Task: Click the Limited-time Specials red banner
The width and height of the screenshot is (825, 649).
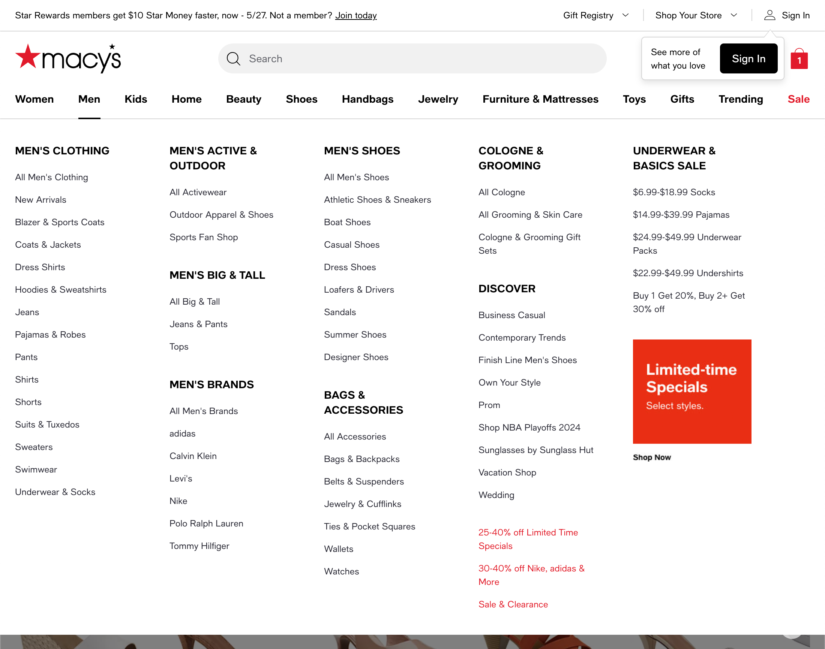Action: [x=692, y=391]
